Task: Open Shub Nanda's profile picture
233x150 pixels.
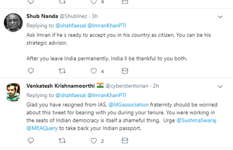Action: [13, 22]
